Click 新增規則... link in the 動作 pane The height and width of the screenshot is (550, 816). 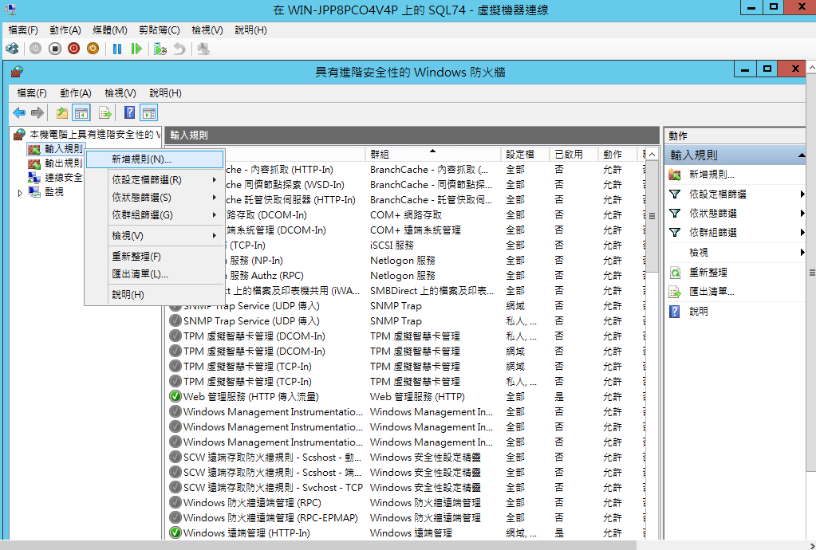coord(712,175)
